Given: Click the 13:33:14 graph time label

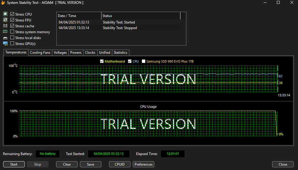Looking at the screenshot, I should 284,95.
